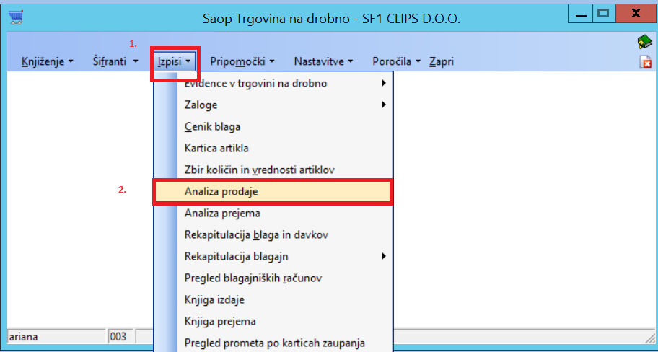Open the Knjiženje menu
This screenshot has width=658, height=352.
click(47, 62)
